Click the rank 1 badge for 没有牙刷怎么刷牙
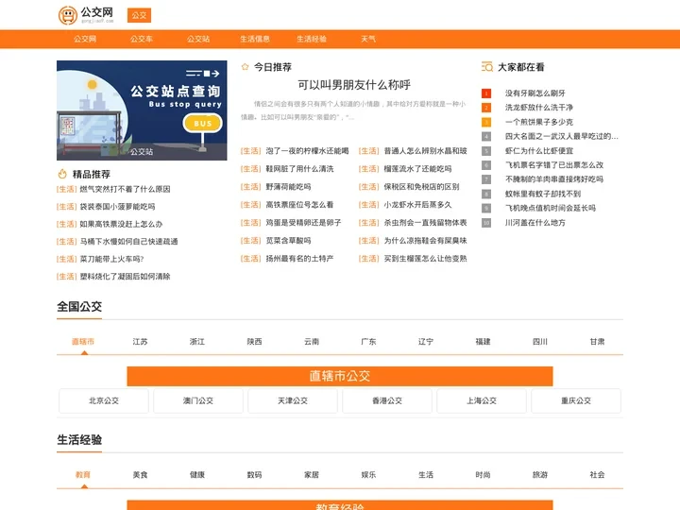Viewport: 680px width, 510px height. (x=486, y=93)
